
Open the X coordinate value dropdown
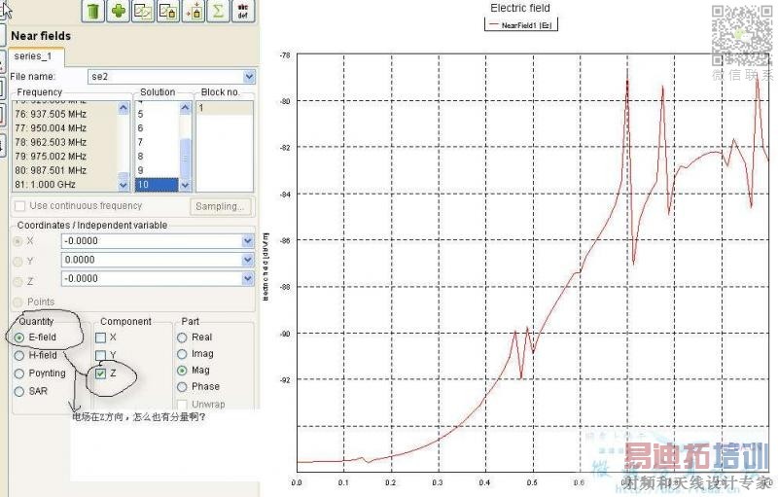(x=248, y=241)
